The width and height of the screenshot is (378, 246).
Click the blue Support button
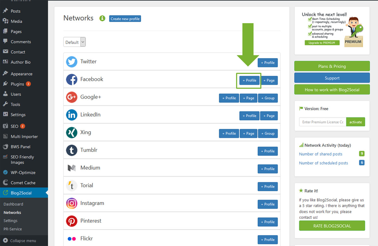[x=332, y=78]
